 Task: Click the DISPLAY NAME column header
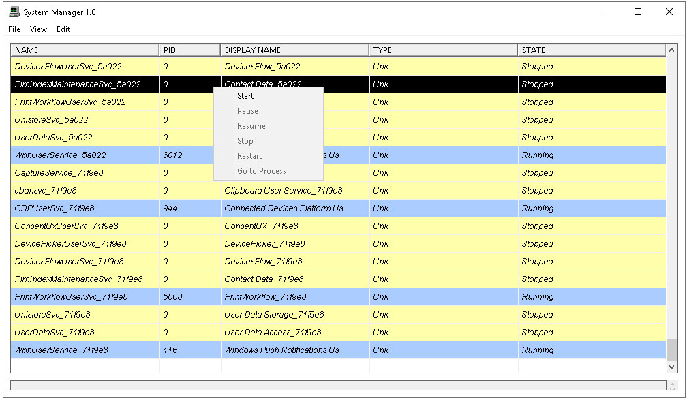click(295, 50)
